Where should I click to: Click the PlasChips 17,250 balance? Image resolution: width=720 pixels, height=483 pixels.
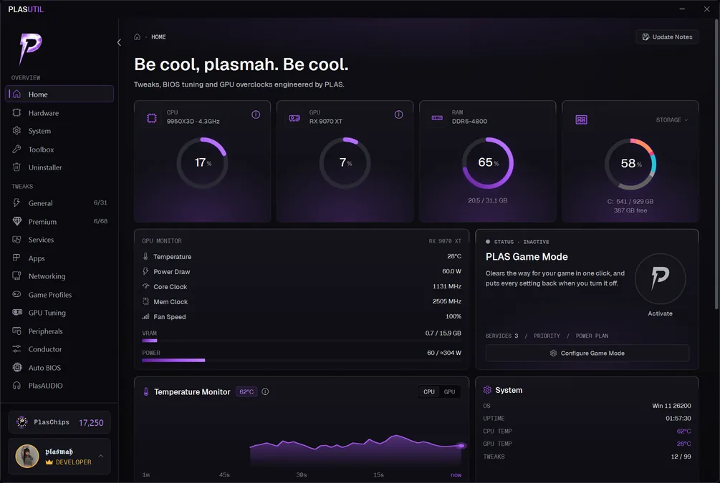pyautogui.click(x=59, y=422)
